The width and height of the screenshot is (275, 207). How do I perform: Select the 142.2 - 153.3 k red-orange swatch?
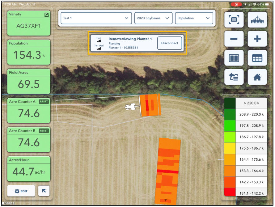pyautogui.click(x=230, y=182)
